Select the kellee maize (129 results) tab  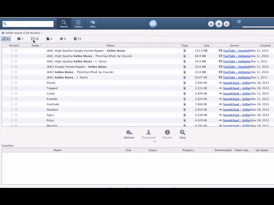click(23, 33)
